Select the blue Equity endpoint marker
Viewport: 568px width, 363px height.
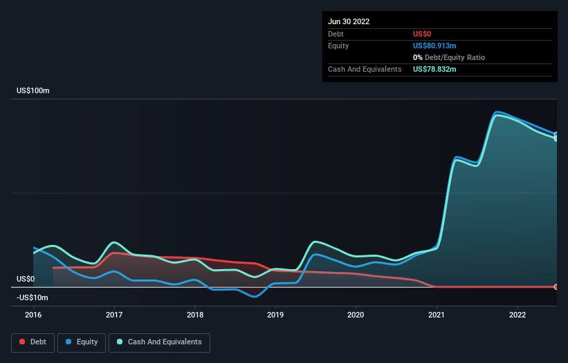pos(556,135)
